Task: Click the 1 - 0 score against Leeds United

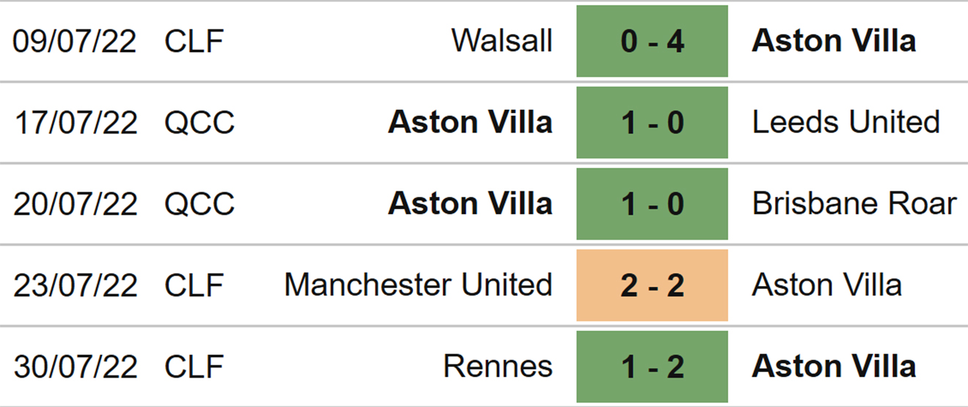Action: 652,122
